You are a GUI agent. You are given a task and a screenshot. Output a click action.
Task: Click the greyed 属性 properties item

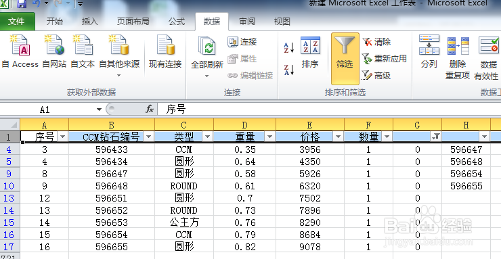pos(242,59)
